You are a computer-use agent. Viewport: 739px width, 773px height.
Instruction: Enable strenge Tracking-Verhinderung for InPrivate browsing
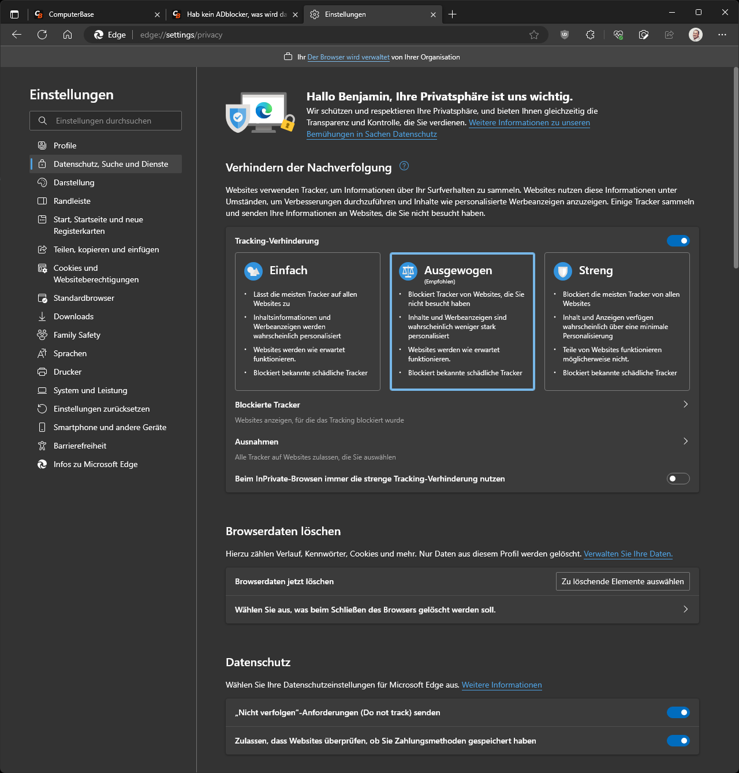678,479
